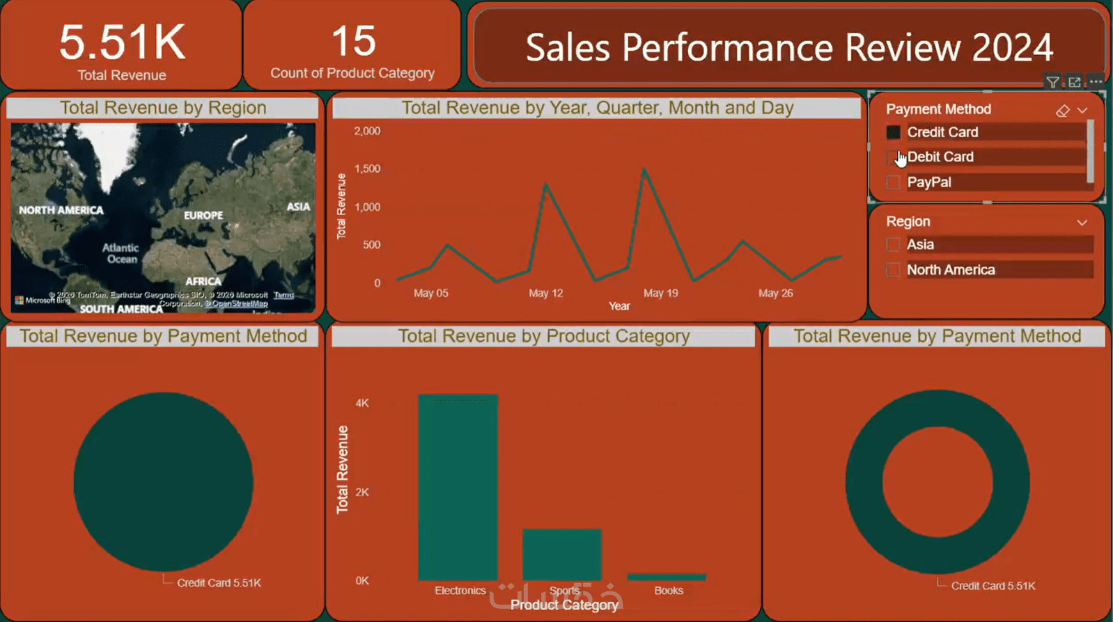Select the Sports bar in the chart
Viewport: 1113px width, 622px height.
[x=562, y=555]
